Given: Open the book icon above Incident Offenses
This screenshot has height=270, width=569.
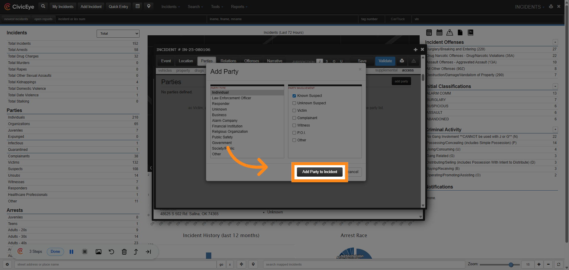Looking at the screenshot, I should (470, 33).
